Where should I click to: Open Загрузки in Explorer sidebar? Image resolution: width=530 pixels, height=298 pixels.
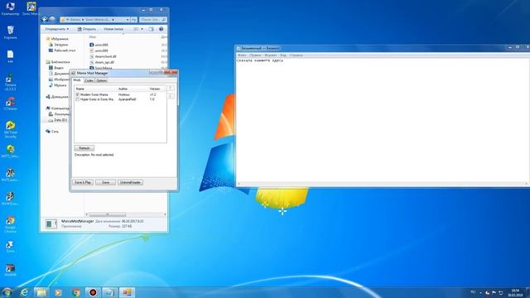tap(59, 45)
